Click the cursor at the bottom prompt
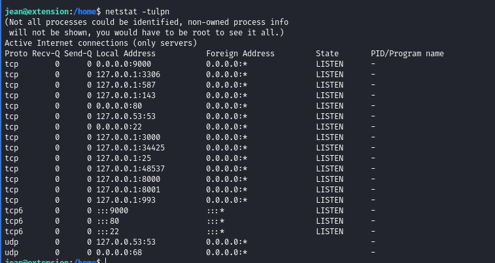 pyautogui.click(x=105, y=261)
